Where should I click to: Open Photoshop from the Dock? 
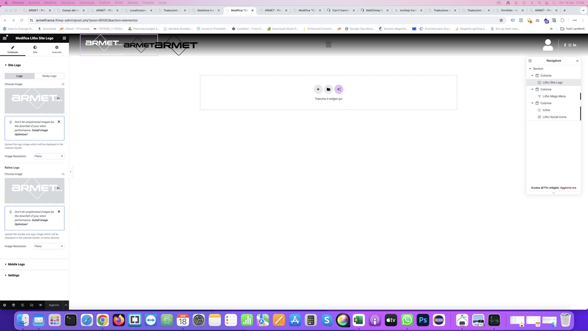point(423,320)
